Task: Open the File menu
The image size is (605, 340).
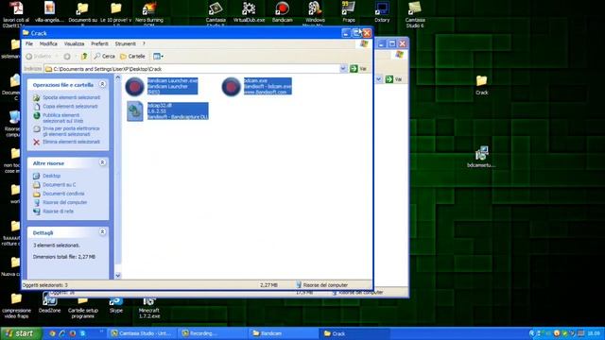Action: tap(29, 43)
